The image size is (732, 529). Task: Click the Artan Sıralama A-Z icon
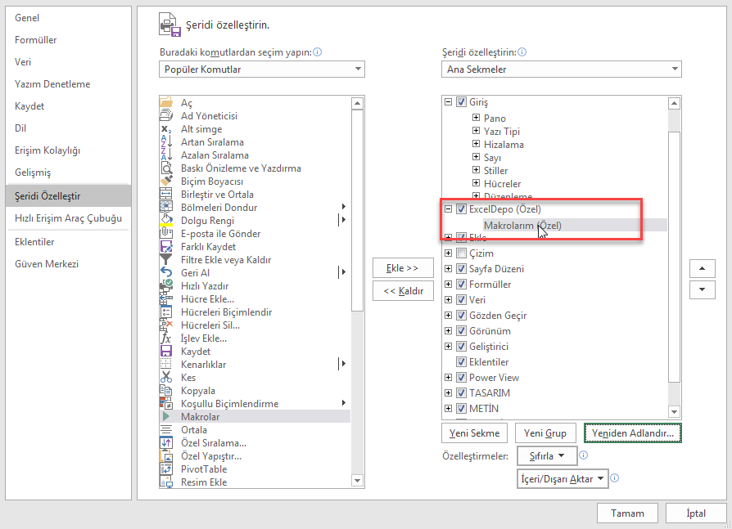pyautogui.click(x=166, y=141)
